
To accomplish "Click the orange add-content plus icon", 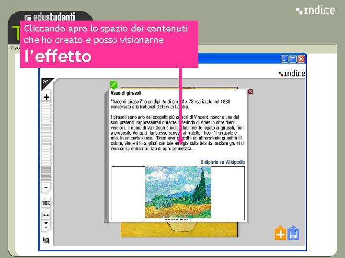I will click(280, 233).
